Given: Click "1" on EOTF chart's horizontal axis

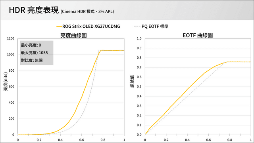Looking at the screenshot, I should (x=251, y=140).
